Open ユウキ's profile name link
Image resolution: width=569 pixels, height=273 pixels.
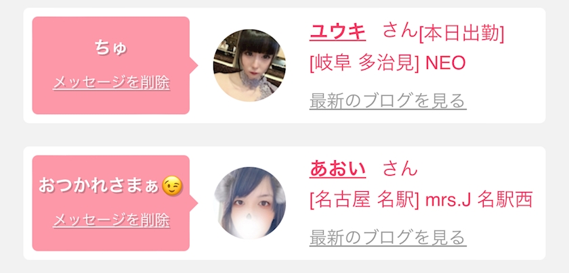(337, 33)
